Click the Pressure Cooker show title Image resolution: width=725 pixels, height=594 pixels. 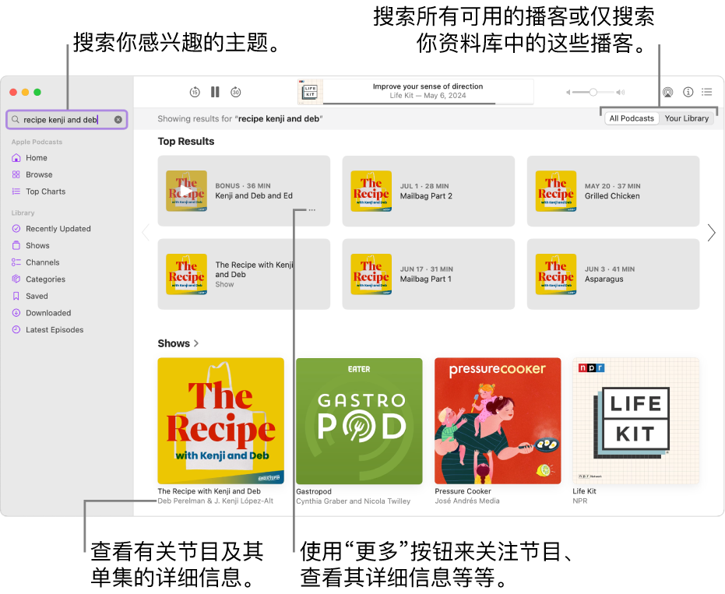[x=463, y=491]
